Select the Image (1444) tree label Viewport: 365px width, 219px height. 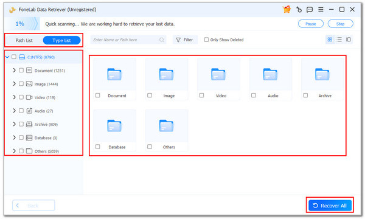[46, 84]
